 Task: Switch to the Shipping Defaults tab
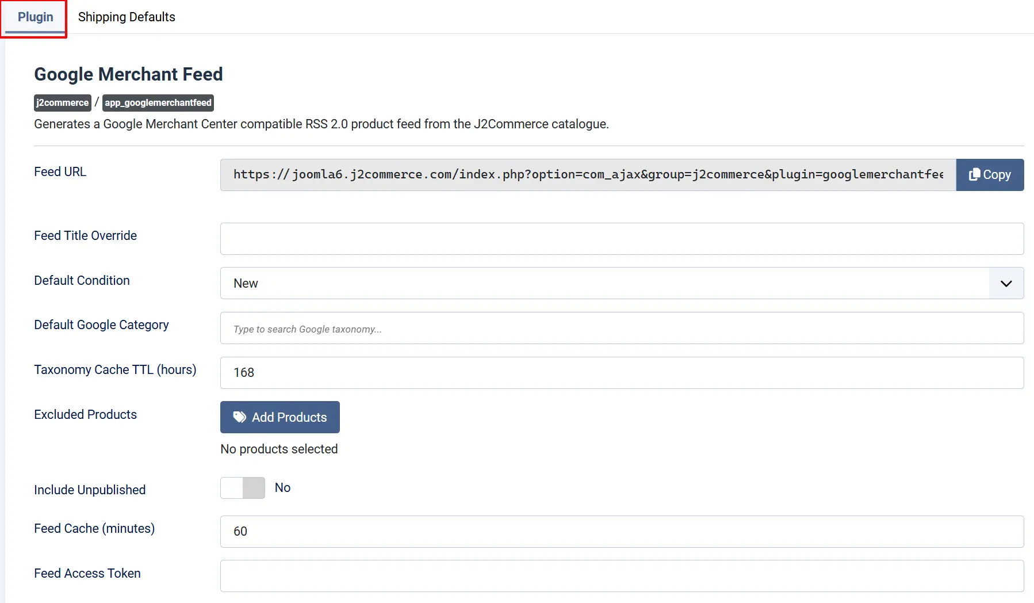click(127, 17)
